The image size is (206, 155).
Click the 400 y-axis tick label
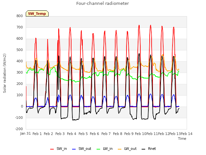pyautogui.click(x=20, y=61)
